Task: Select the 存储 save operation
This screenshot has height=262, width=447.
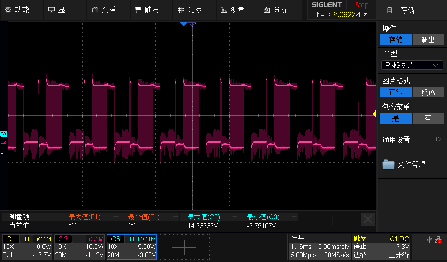Action: [395, 40]
